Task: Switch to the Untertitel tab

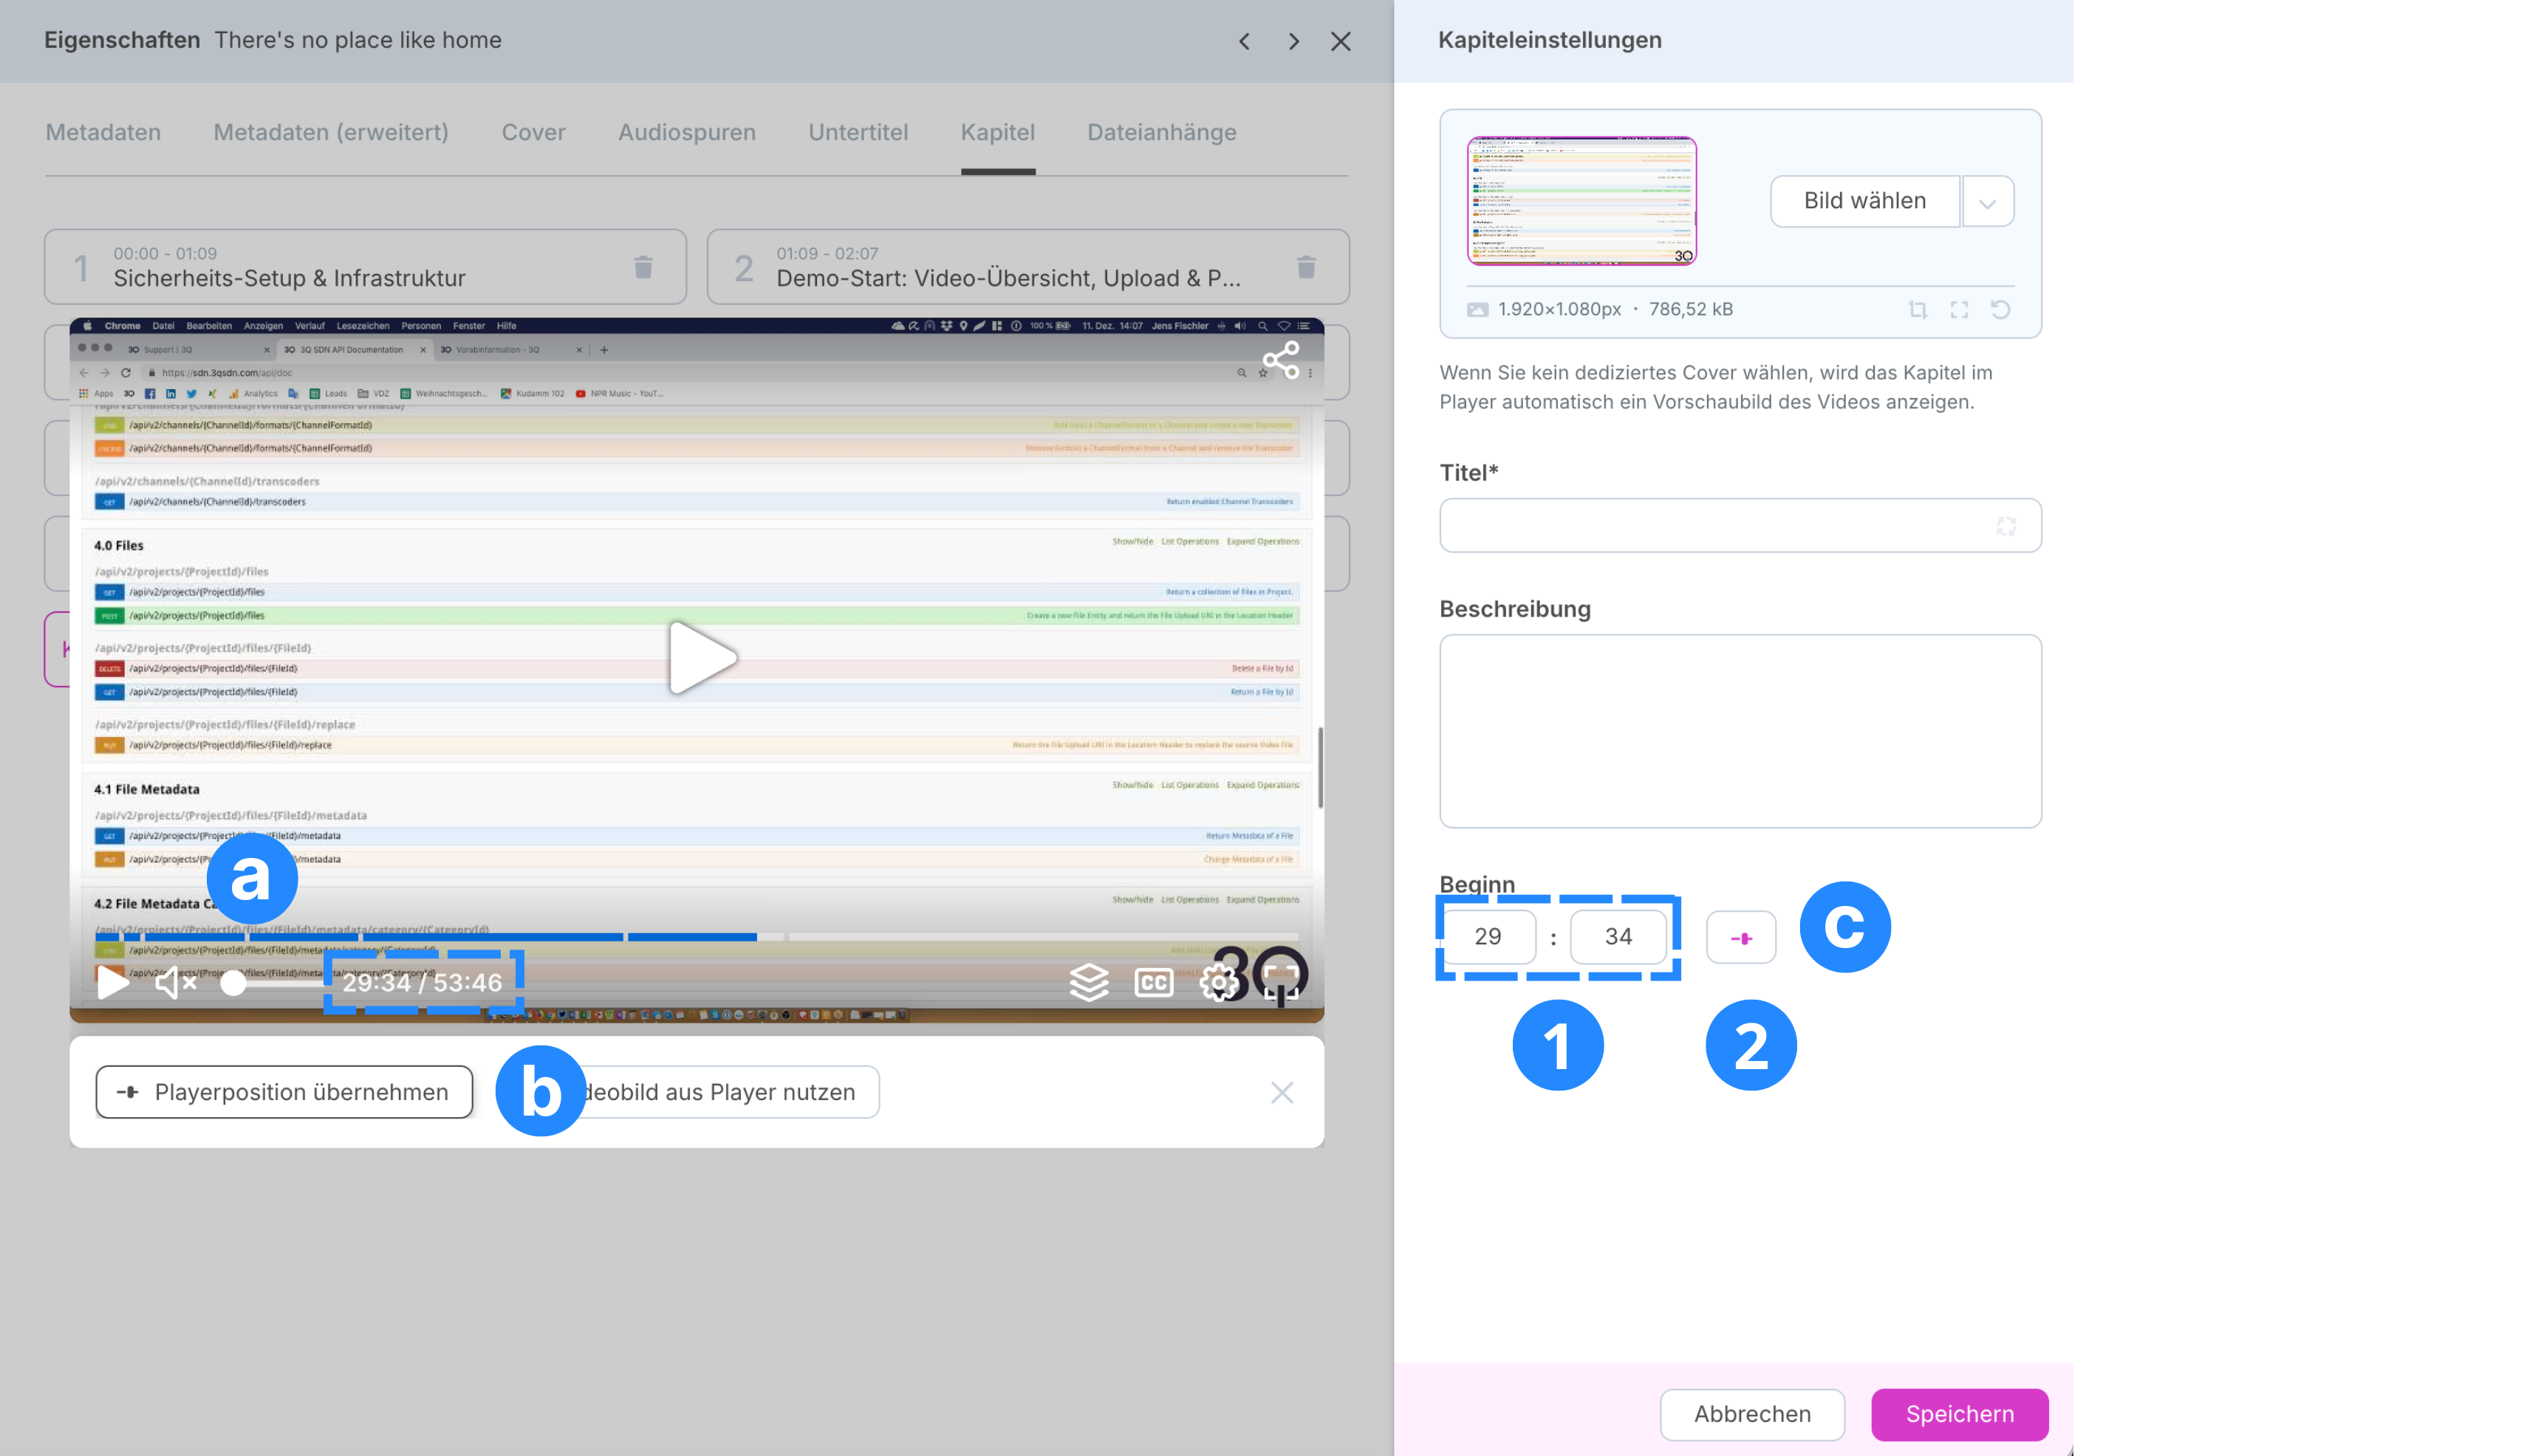Action: [x=858, y=132]
